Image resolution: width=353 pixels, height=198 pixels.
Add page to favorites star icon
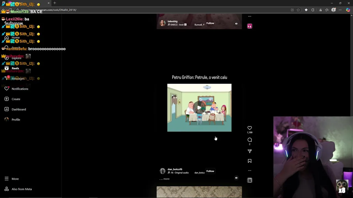(298, 10)
